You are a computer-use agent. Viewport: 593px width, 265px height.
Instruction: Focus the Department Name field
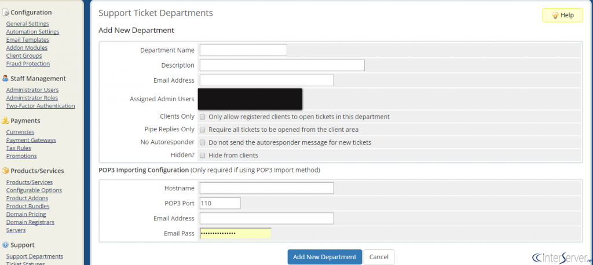click(x=243, y=50)
